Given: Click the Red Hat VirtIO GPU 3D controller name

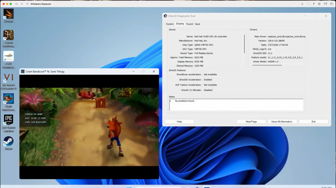Looking at the screenshot, I should pos(211,37).
